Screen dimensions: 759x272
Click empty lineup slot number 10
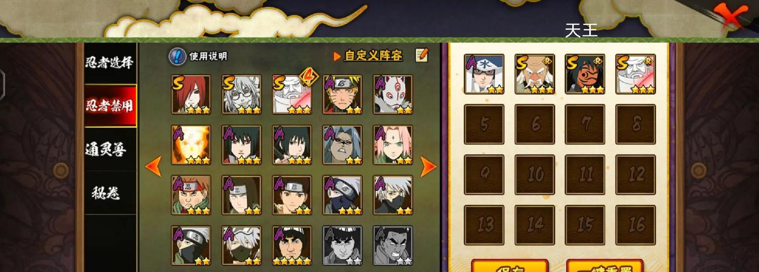click(x=535, y=175)
